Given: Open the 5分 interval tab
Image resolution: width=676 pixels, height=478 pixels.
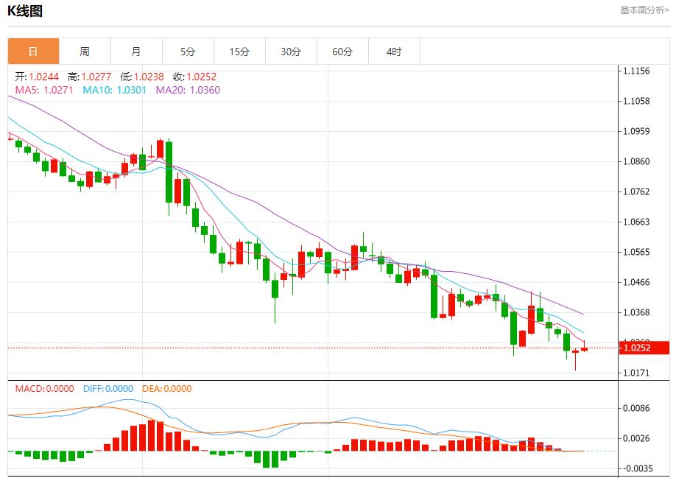Looking at the screenshot, I should [188, 52].
